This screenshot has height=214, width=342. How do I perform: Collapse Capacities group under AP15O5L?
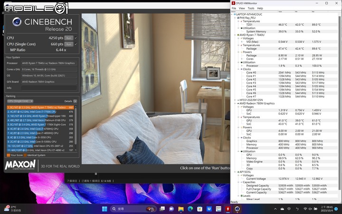click(x=238, y=182)
